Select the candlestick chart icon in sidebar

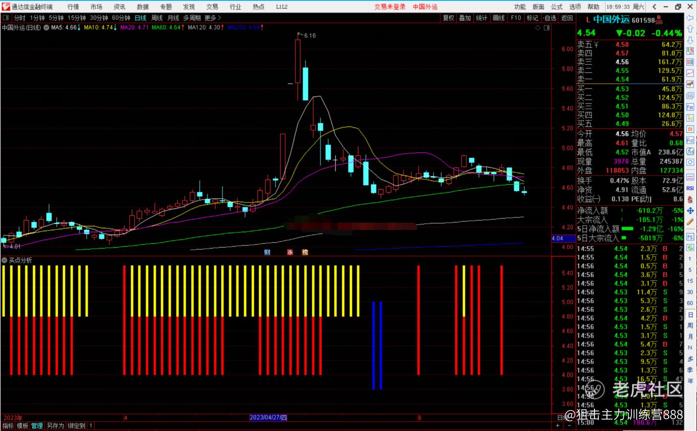[x=690, y=84]
